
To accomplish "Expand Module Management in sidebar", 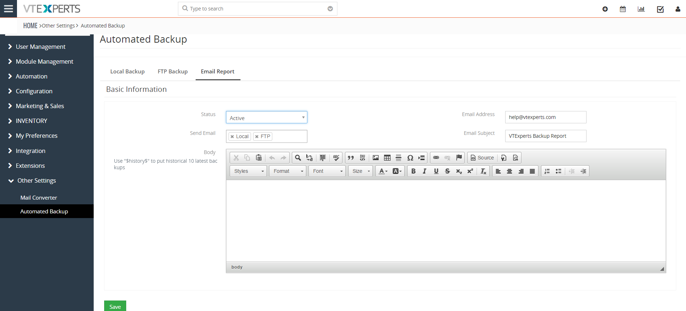I will pos(44,61).
